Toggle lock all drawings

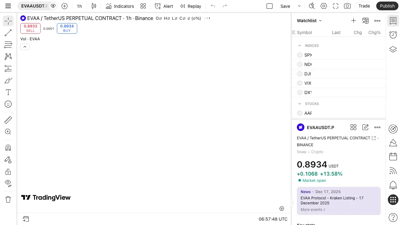point(8,172)
